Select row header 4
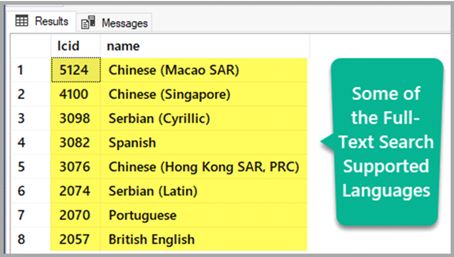The image size is (454, 257). tap(31, 143)
